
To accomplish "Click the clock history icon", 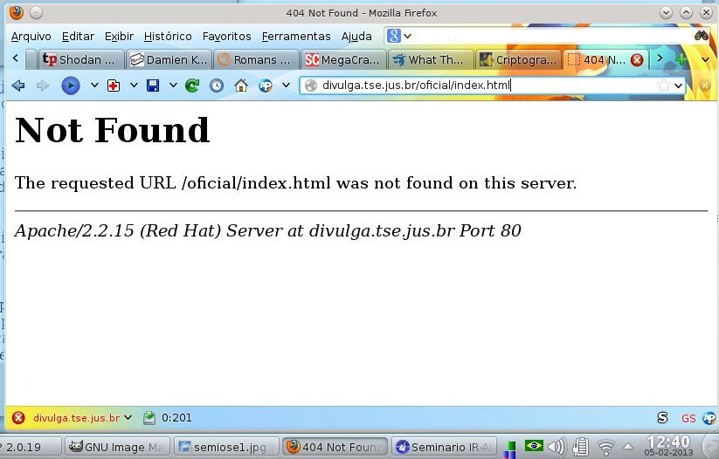I will tap(217, 86).
